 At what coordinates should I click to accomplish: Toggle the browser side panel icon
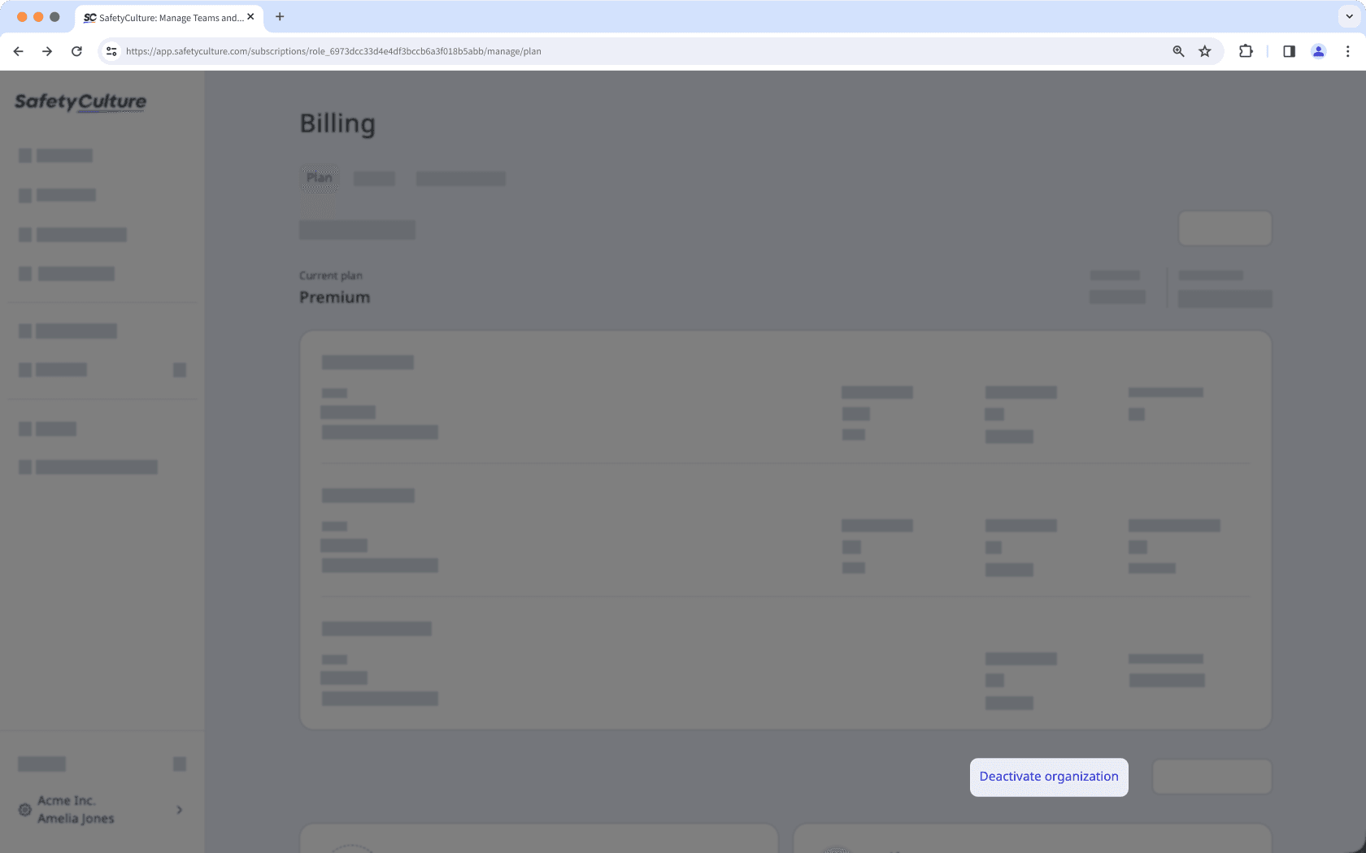[1288, 50]
